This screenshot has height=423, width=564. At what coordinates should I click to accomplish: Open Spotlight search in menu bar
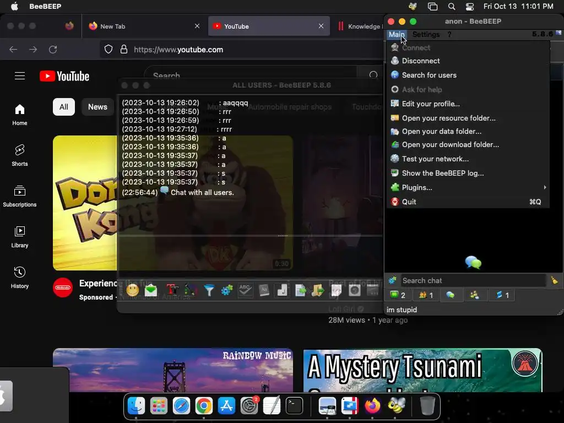click(452, 7)
